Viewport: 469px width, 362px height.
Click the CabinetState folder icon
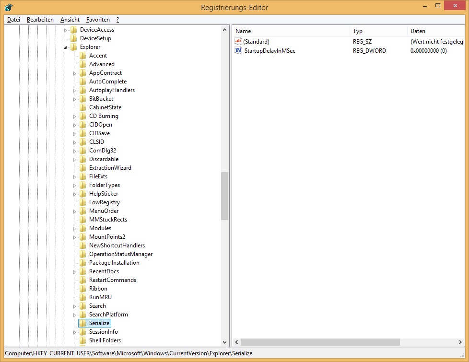coord(83,107)
